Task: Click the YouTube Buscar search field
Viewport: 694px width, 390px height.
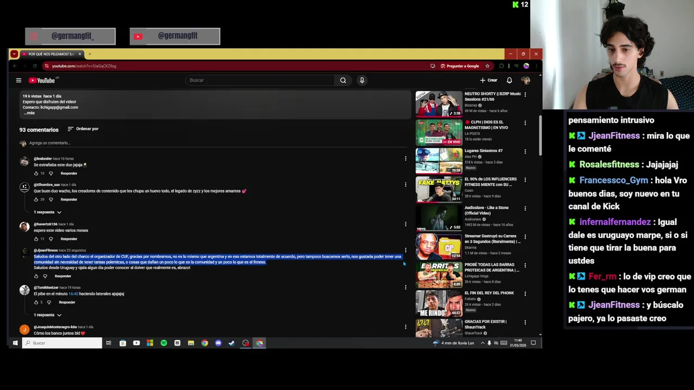Action: (x=260, y=80)
